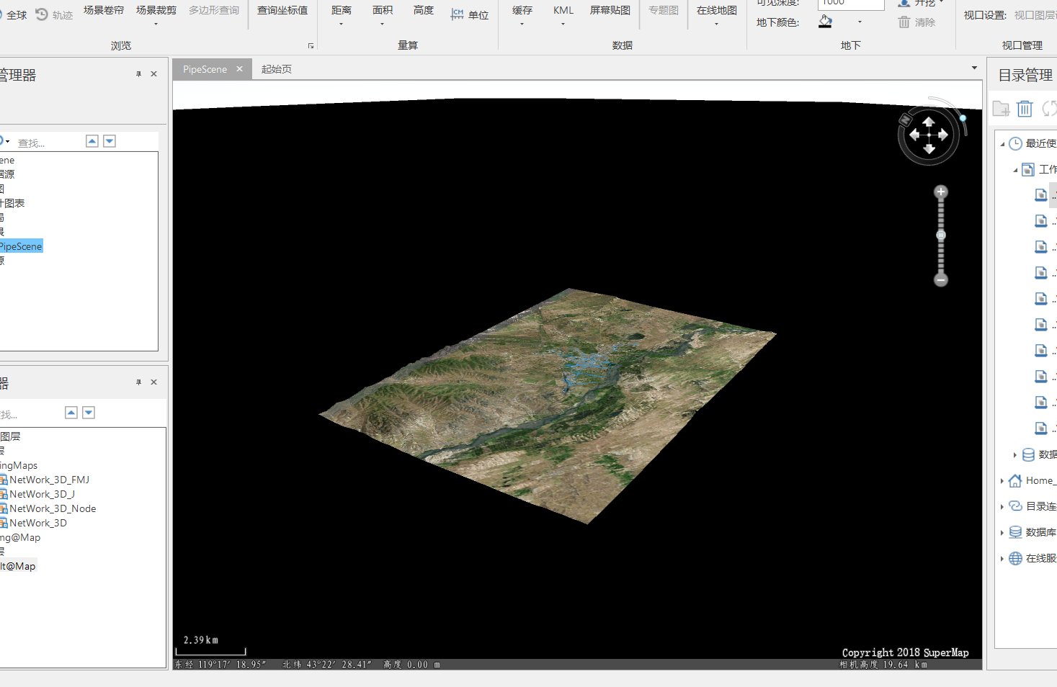Click the zoom slider middle handle
This screenshot has height=687, width=1057.
coord(940,235)
